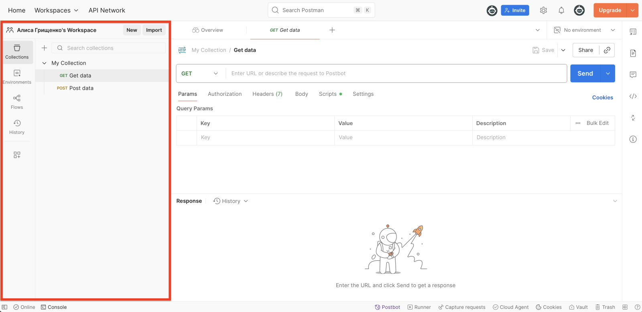This screenshot has height=312, width=642.
Task: Collapse the Response pane chevron
Action: (615, 201)
